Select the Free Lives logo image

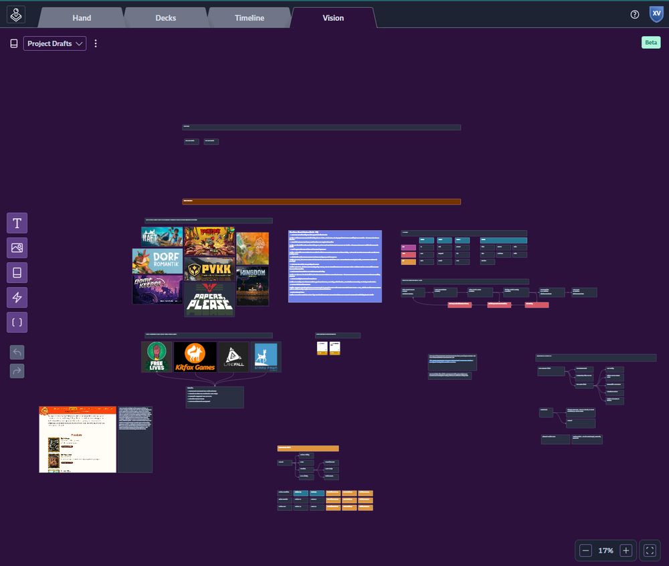(157, 357)
